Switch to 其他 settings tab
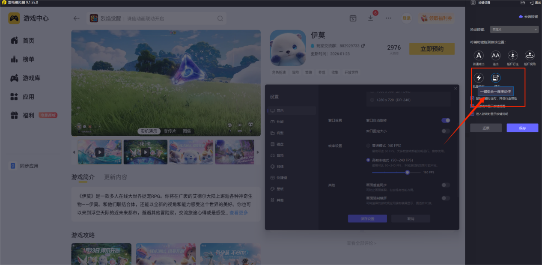 (291, 199)
